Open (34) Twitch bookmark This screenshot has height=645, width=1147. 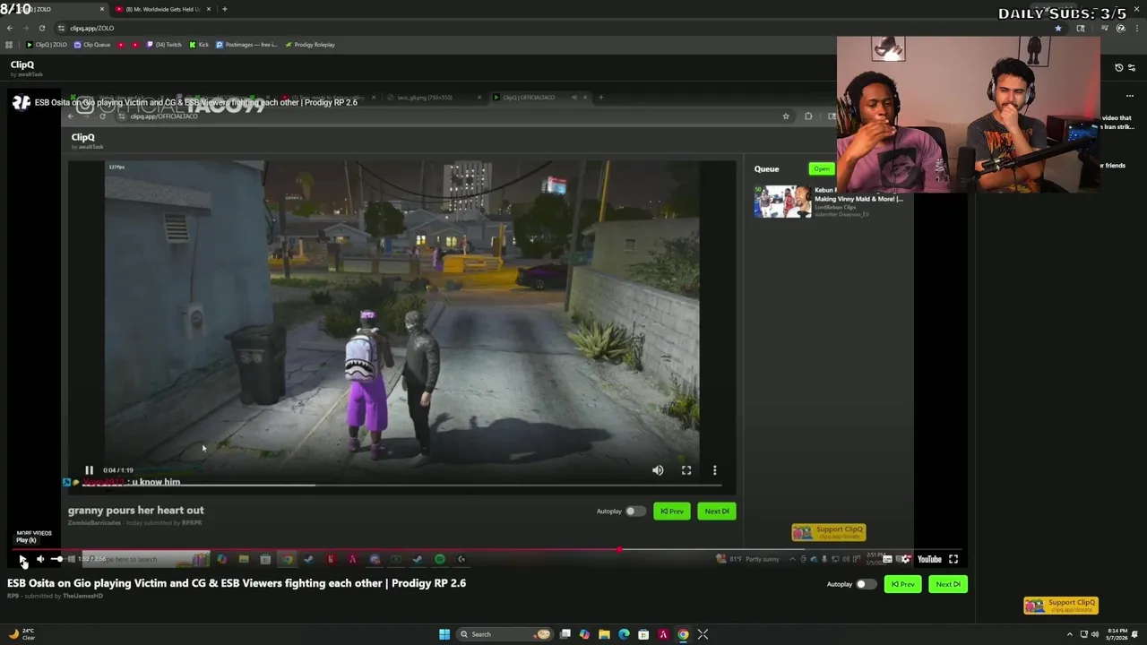[163, 45]
